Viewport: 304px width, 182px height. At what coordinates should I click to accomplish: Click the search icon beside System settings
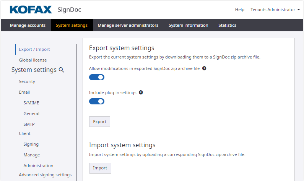(x=61, y=70)
